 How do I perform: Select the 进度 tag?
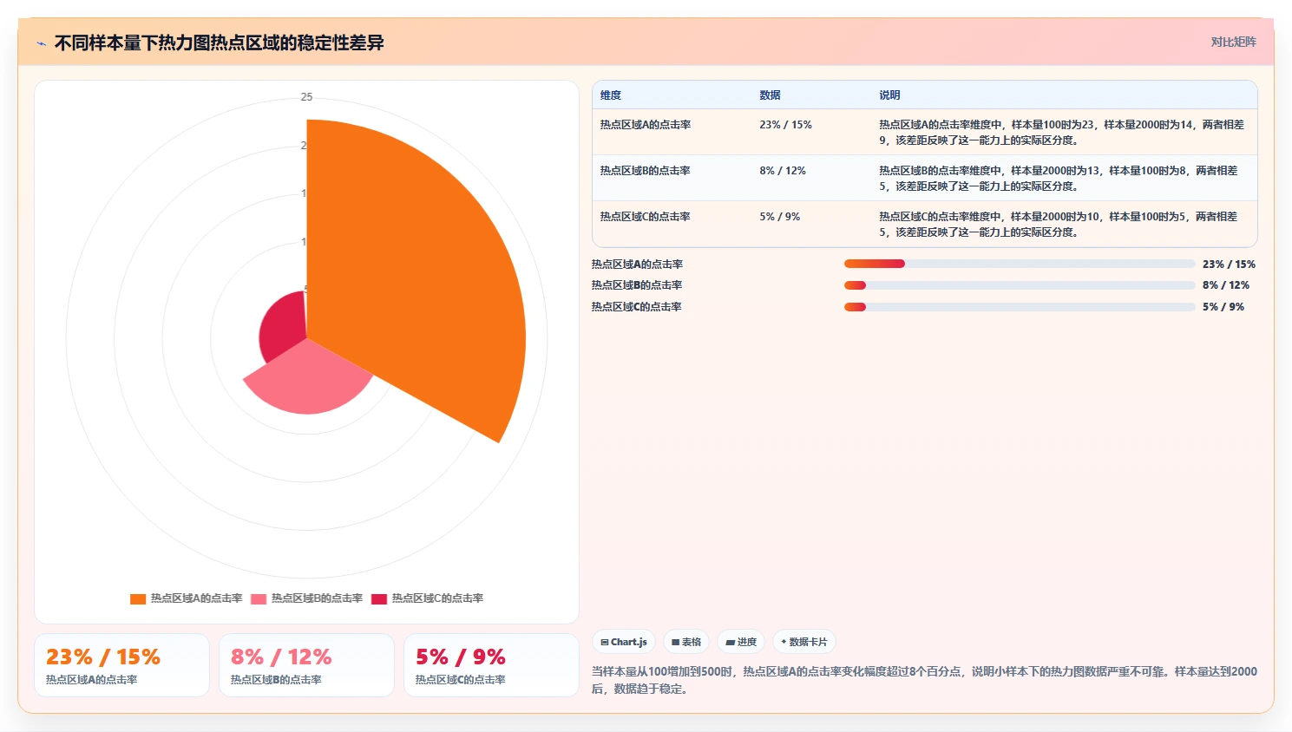[x=741, y=642]
